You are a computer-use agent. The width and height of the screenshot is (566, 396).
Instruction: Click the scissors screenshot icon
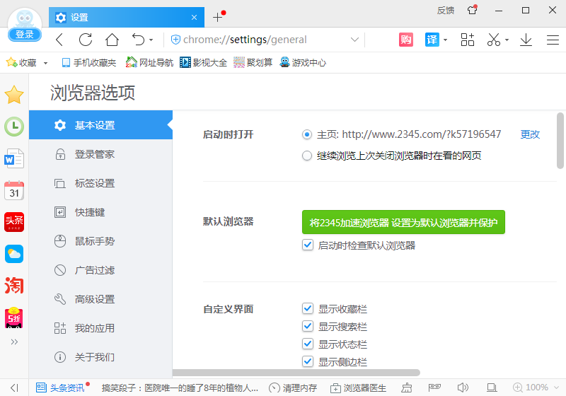click(493, 40)
